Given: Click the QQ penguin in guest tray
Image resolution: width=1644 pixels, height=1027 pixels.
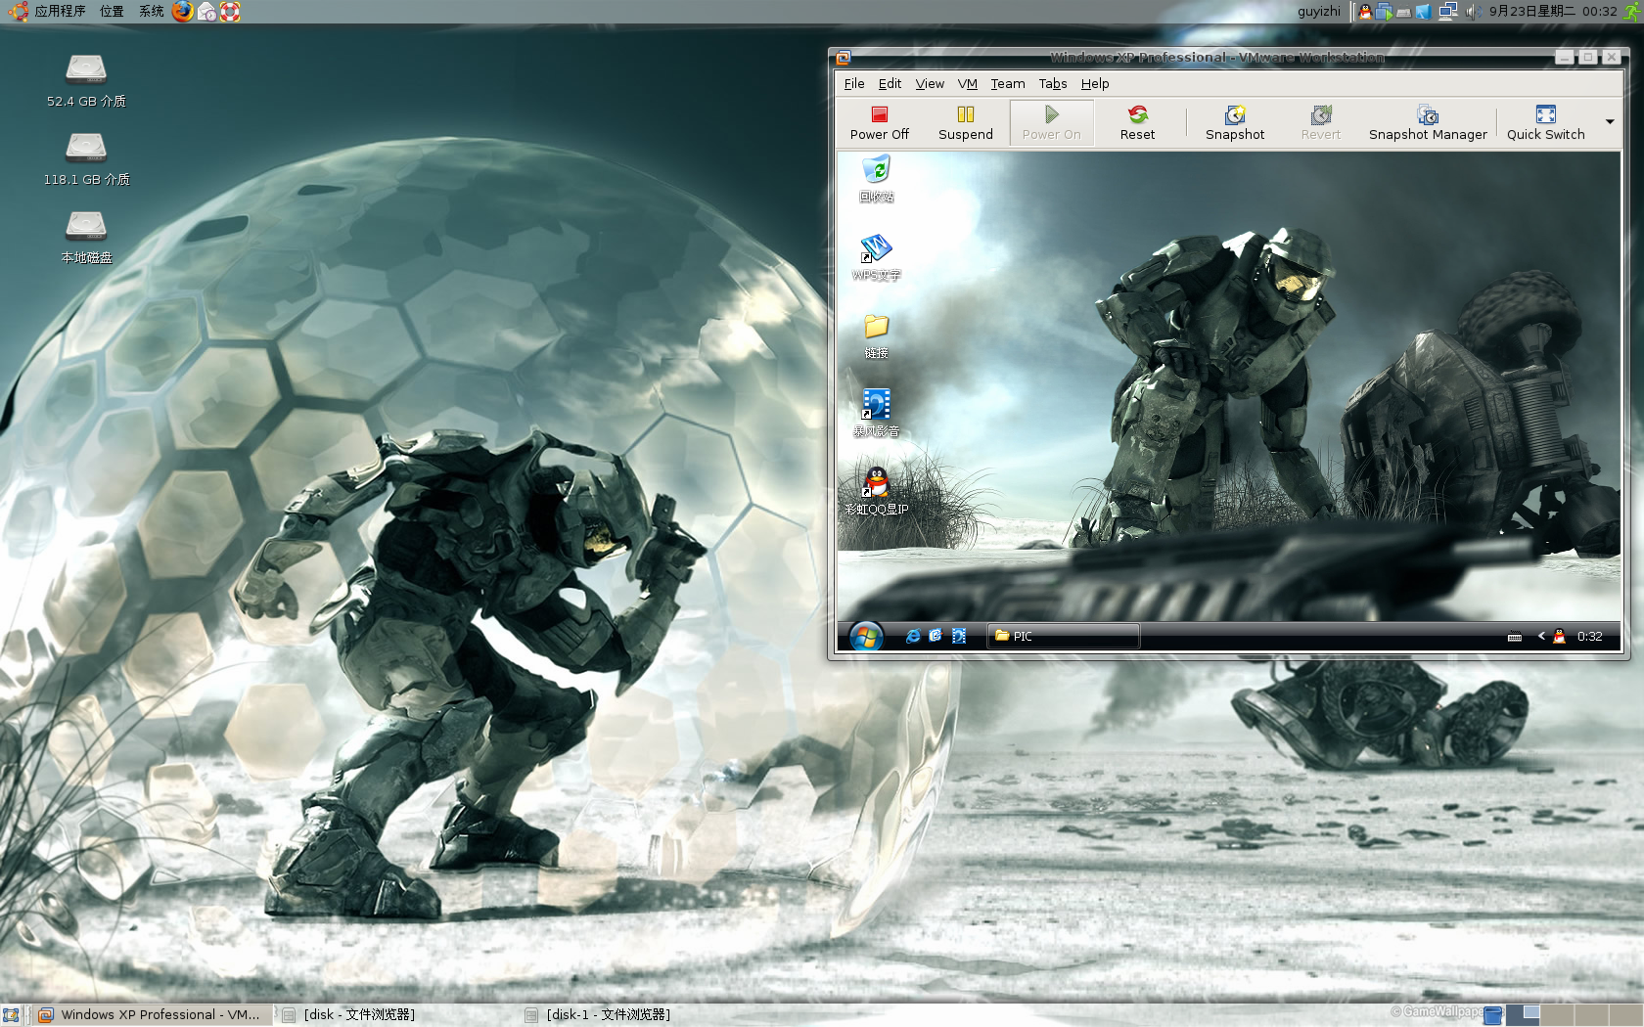Looking at the screenshot, I should tap(1559, 636).
